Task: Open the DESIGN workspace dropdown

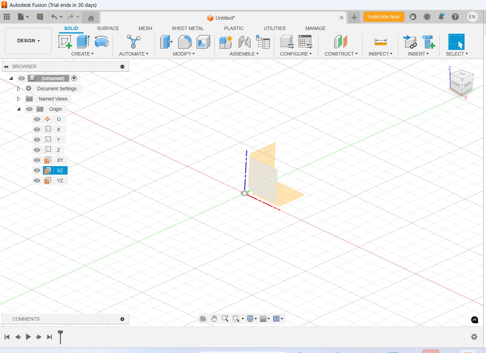Action: coord(28,41)
